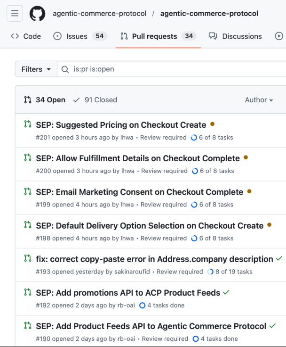286x347 pixels.
Task: Click "6 of 8 tasks" on PR #200
Action: tap(217, 171)
